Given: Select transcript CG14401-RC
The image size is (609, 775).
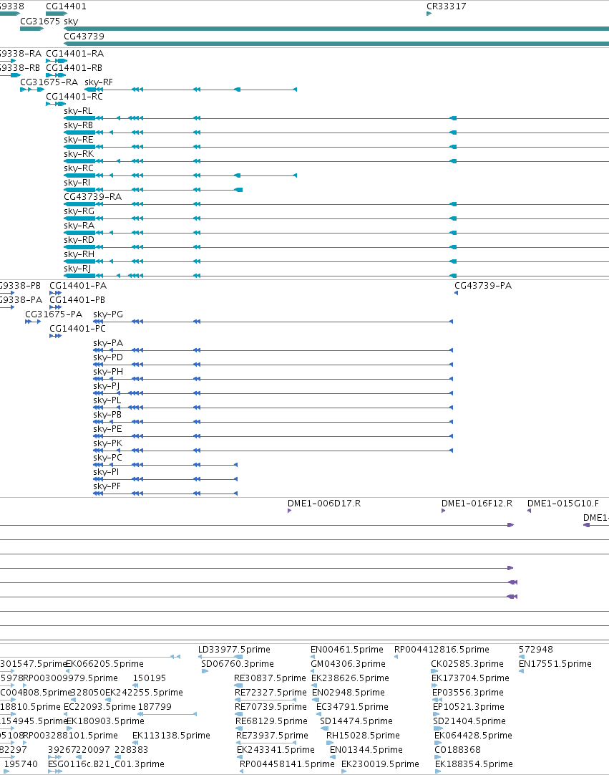Looking at the screenshot, I should click(x=56, y=104).
